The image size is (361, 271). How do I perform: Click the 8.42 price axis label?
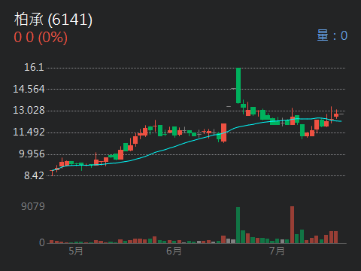pyautogui.click(x=34, y=175)
